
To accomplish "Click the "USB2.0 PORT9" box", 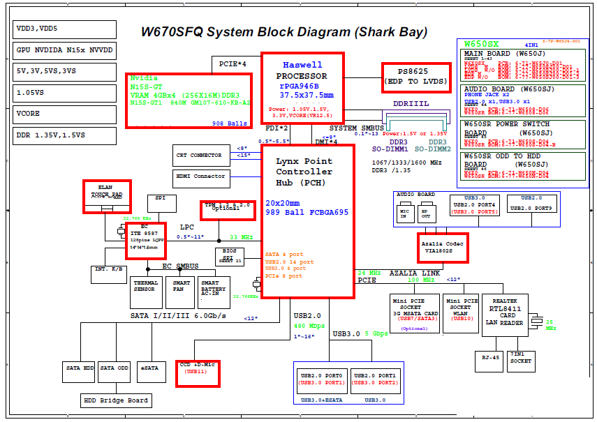I will [x=531, y=205].
